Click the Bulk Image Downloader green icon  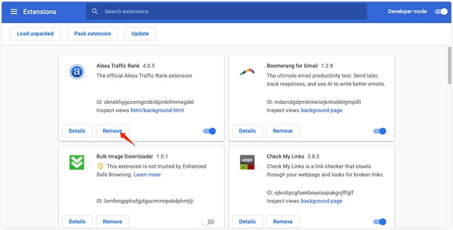click(x=77, y=162)
